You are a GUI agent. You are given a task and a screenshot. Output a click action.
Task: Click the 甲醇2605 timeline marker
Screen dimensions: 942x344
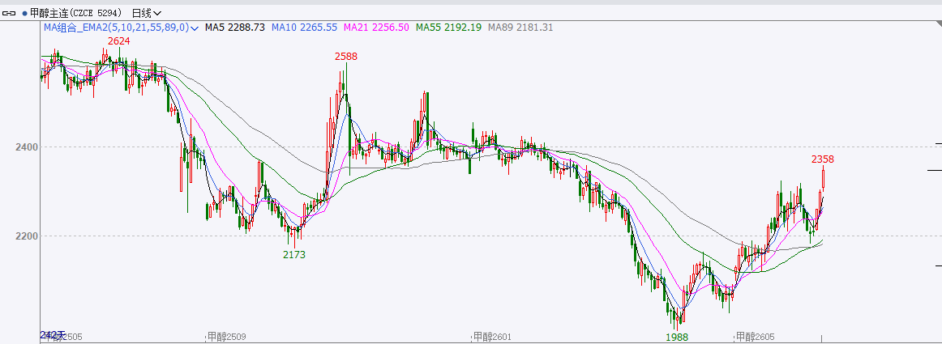pyautogui.click(x=755, y=336)
